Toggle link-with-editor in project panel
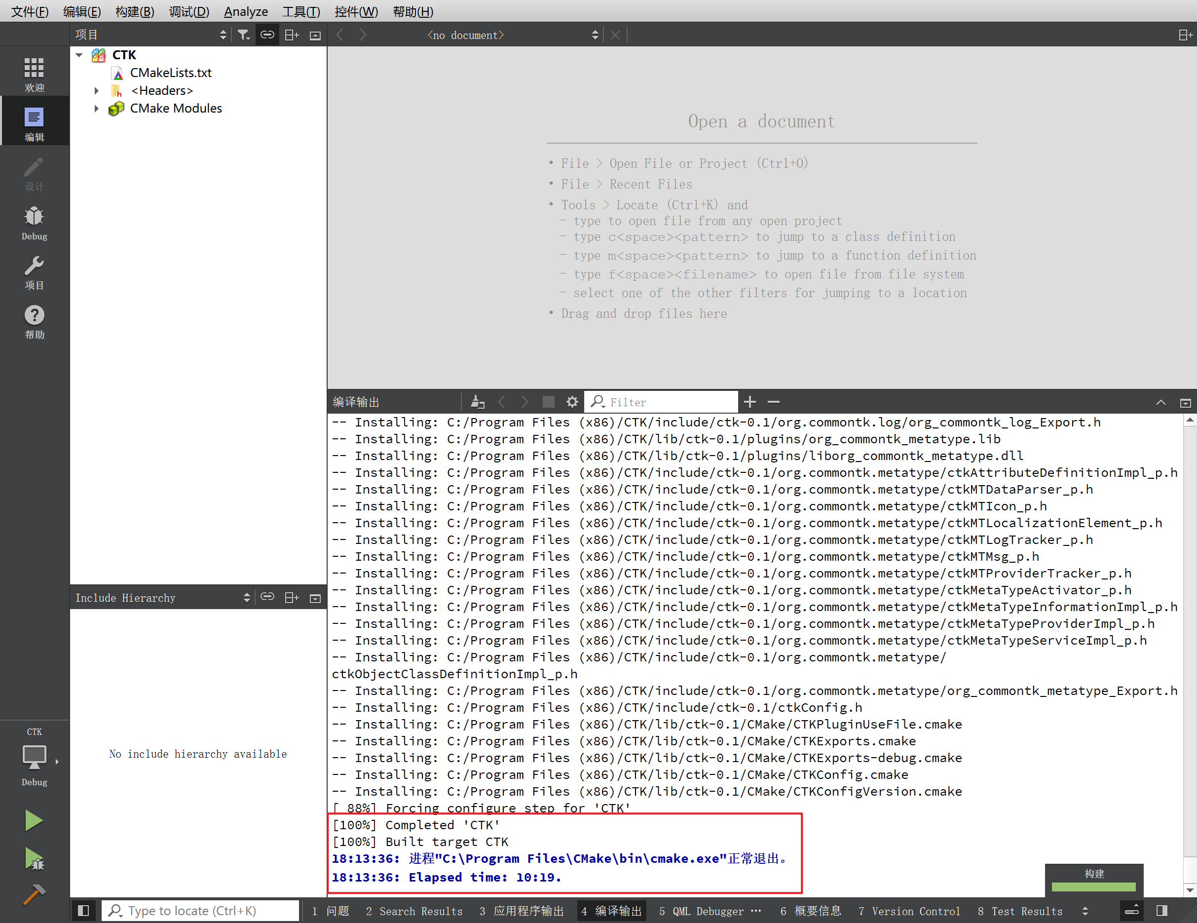1197x923 pixels. click(267, 35)
